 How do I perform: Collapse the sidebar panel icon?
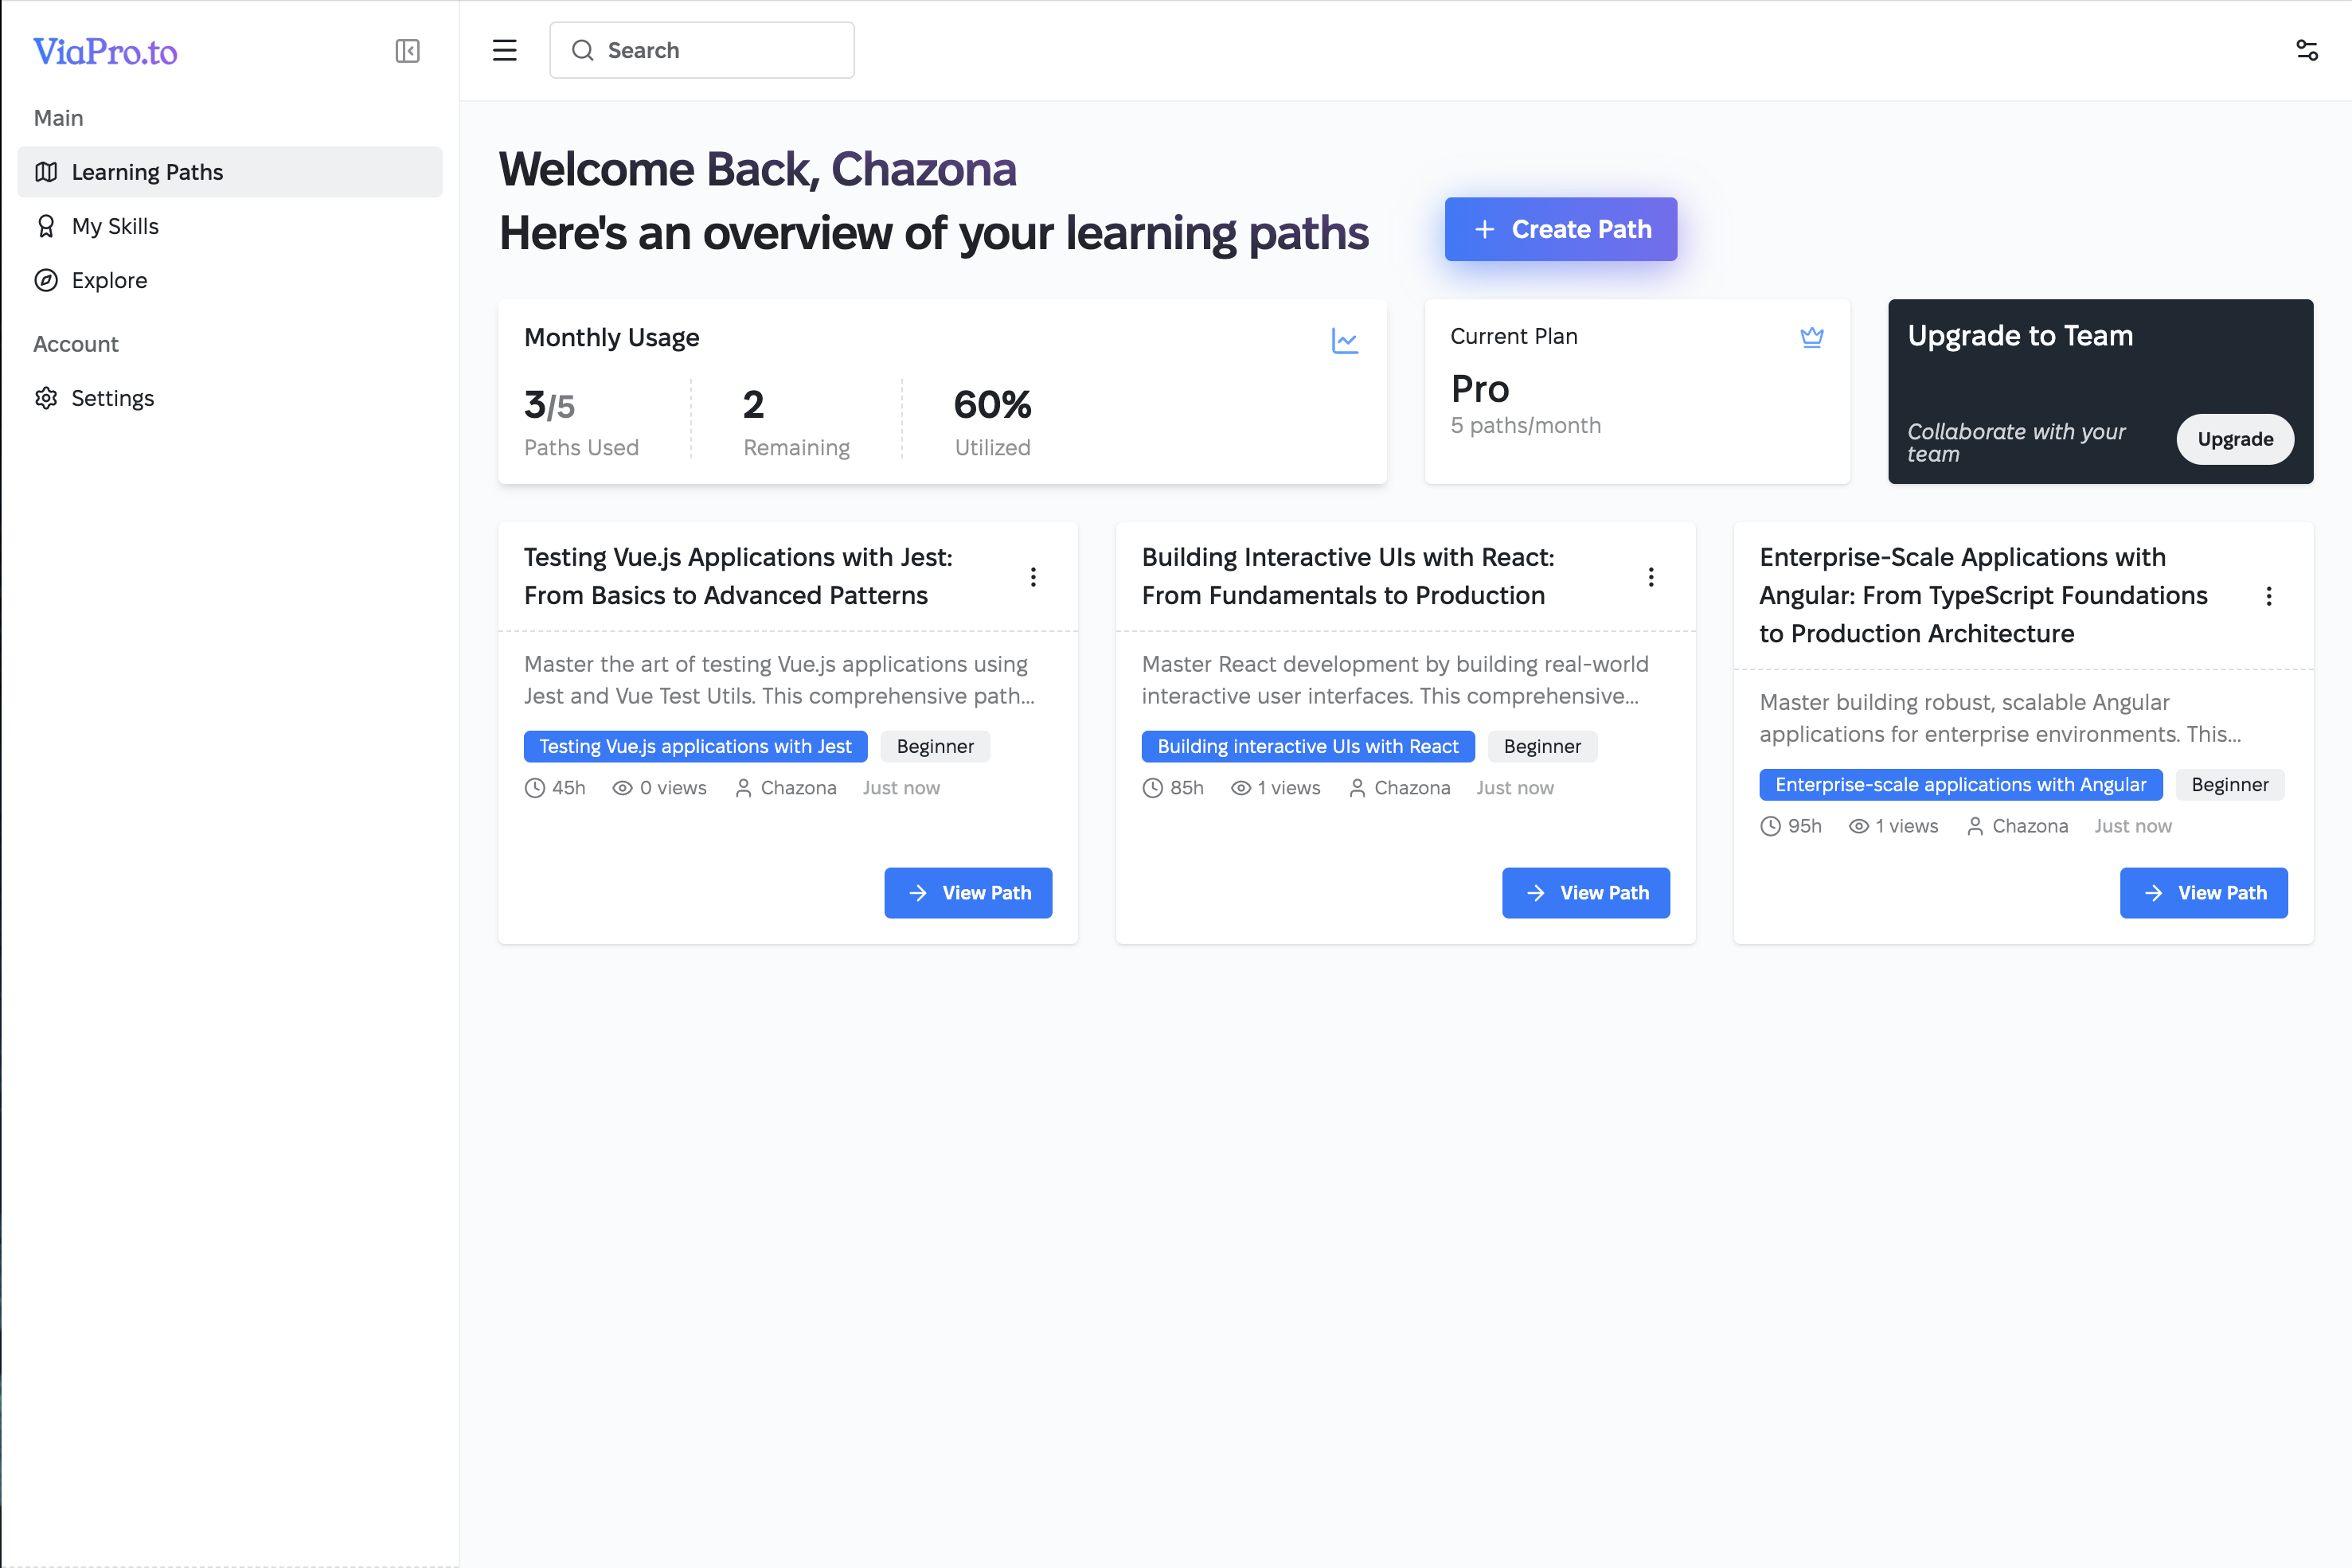(407, 51)
